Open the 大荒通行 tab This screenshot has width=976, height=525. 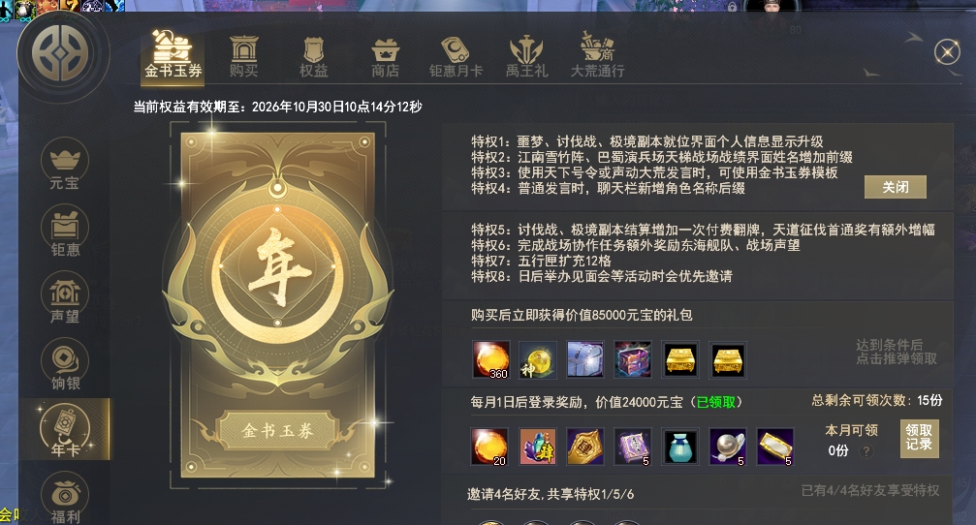pos(598,56)
